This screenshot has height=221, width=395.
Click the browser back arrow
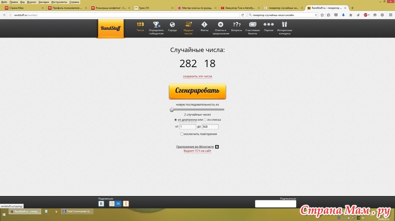4,15
